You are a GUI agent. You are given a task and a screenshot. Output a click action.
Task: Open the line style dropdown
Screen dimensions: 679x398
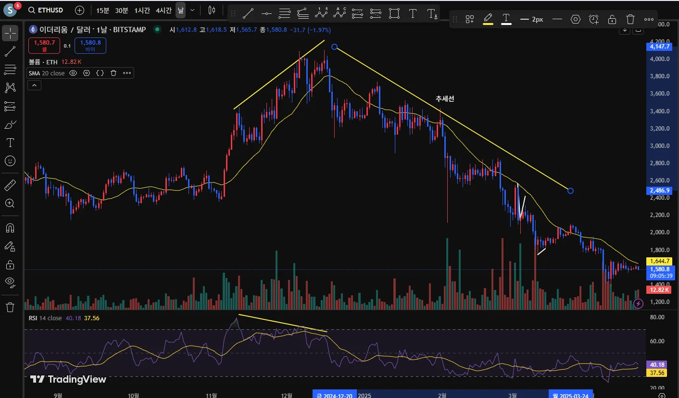[x=557, y=19]
